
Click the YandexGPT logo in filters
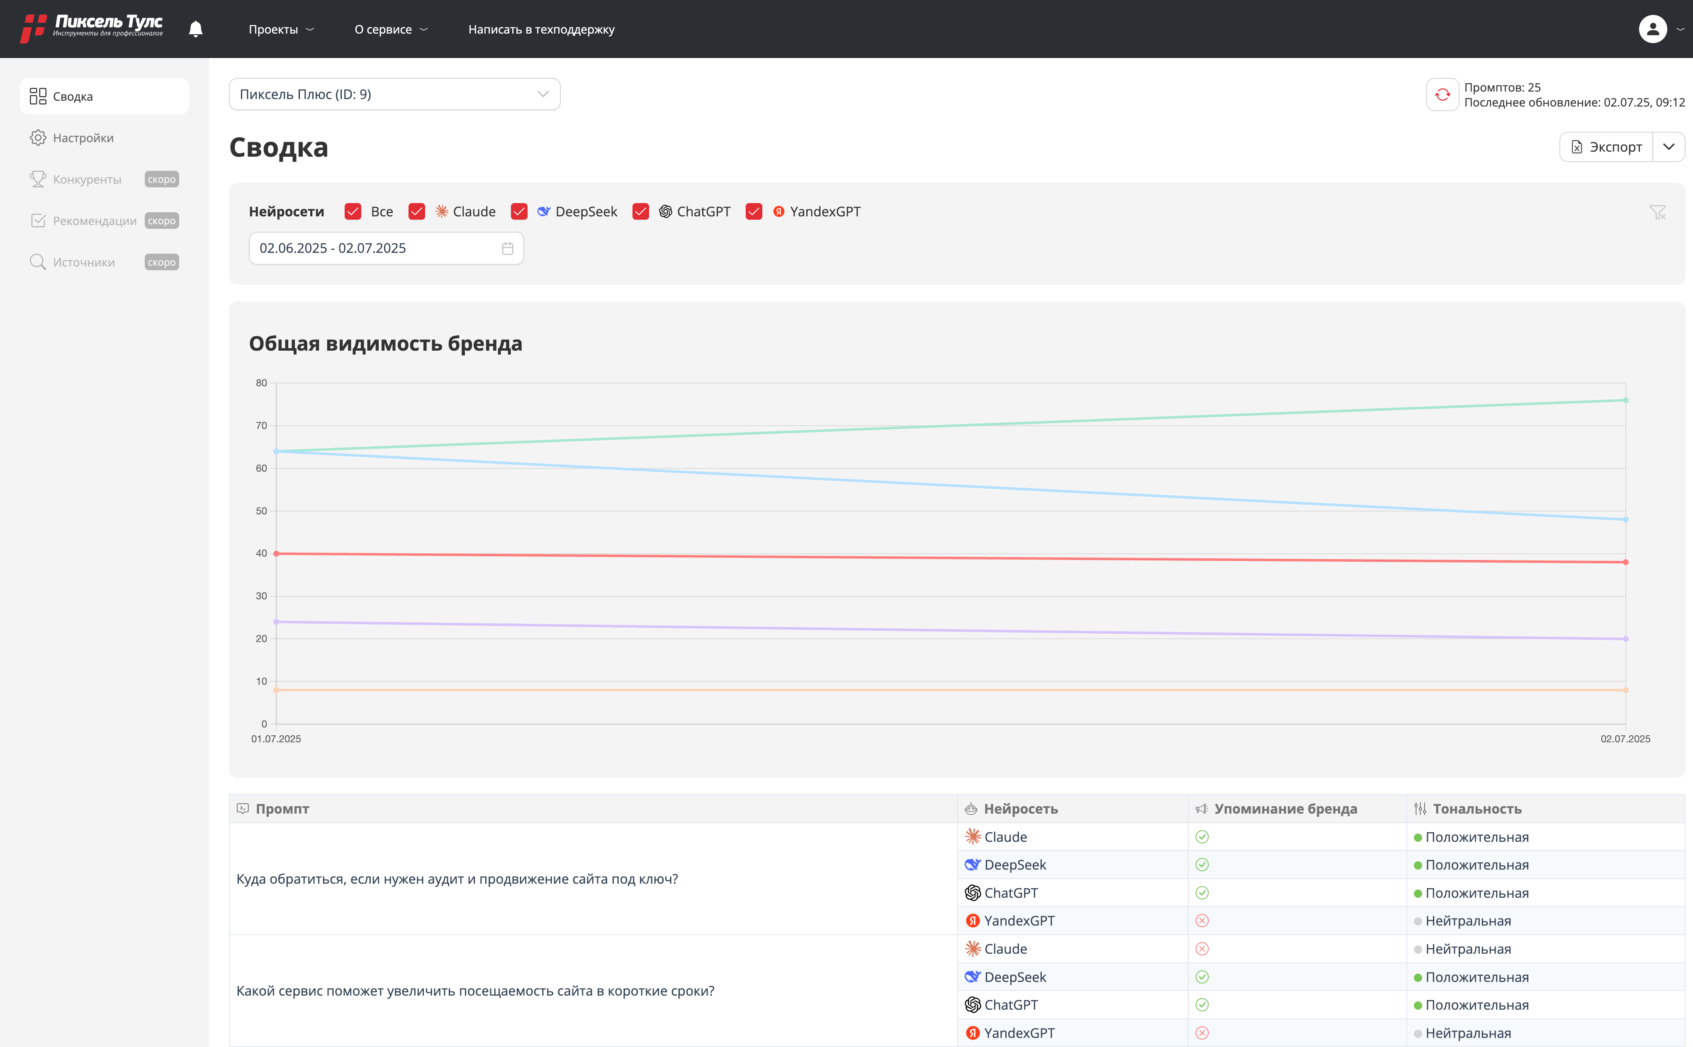click(x=778, y=212)
